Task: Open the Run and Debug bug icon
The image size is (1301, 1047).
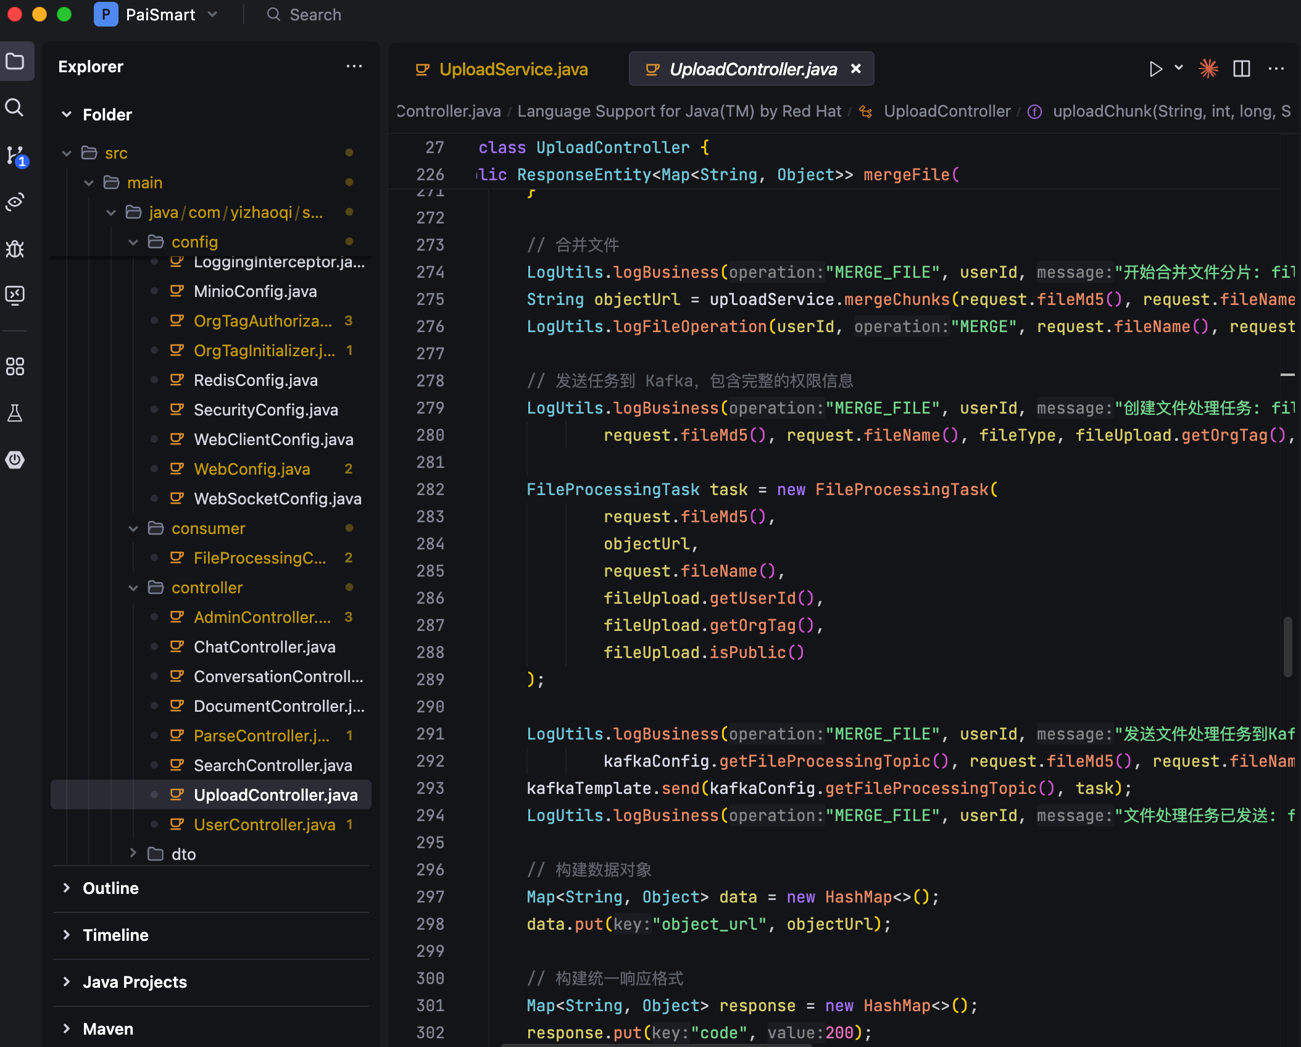Action: point(15,249)
